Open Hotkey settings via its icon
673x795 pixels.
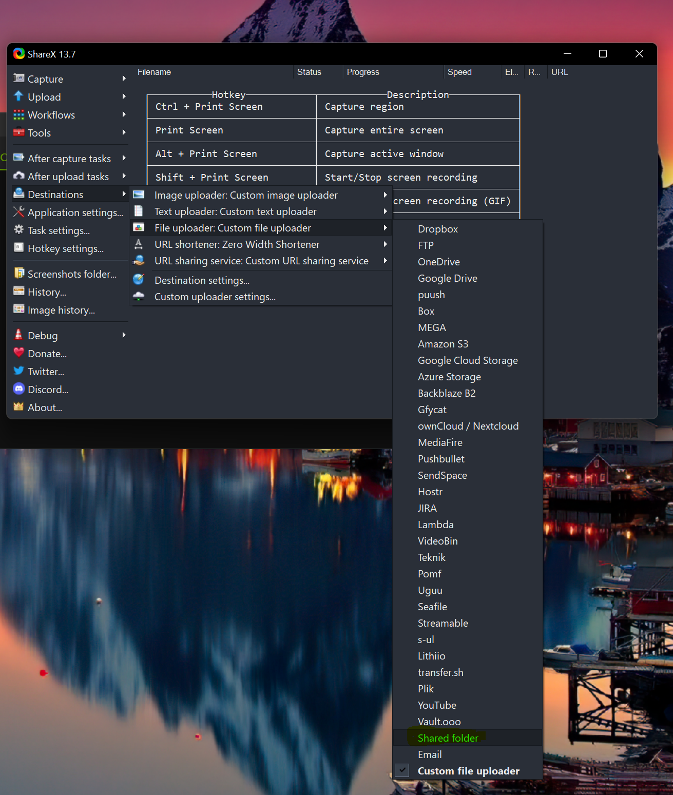pyautogui.click(x=18, y=248)
